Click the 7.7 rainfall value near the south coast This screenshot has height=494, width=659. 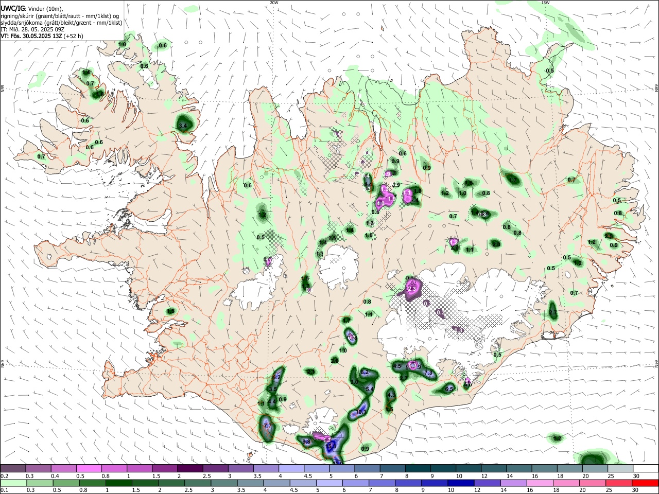point(267,426)
